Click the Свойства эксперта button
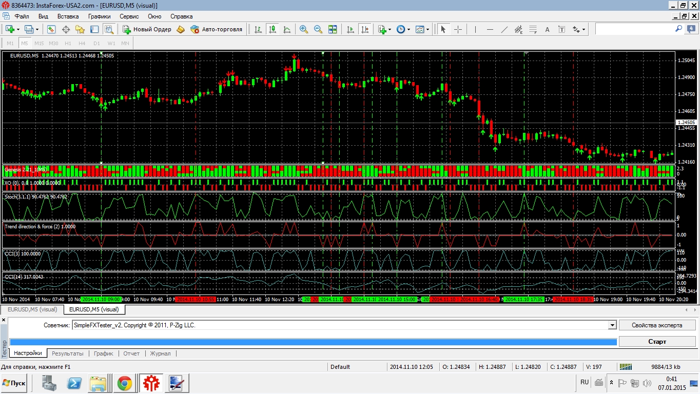The image size is (700, 394). pos(657,325)
